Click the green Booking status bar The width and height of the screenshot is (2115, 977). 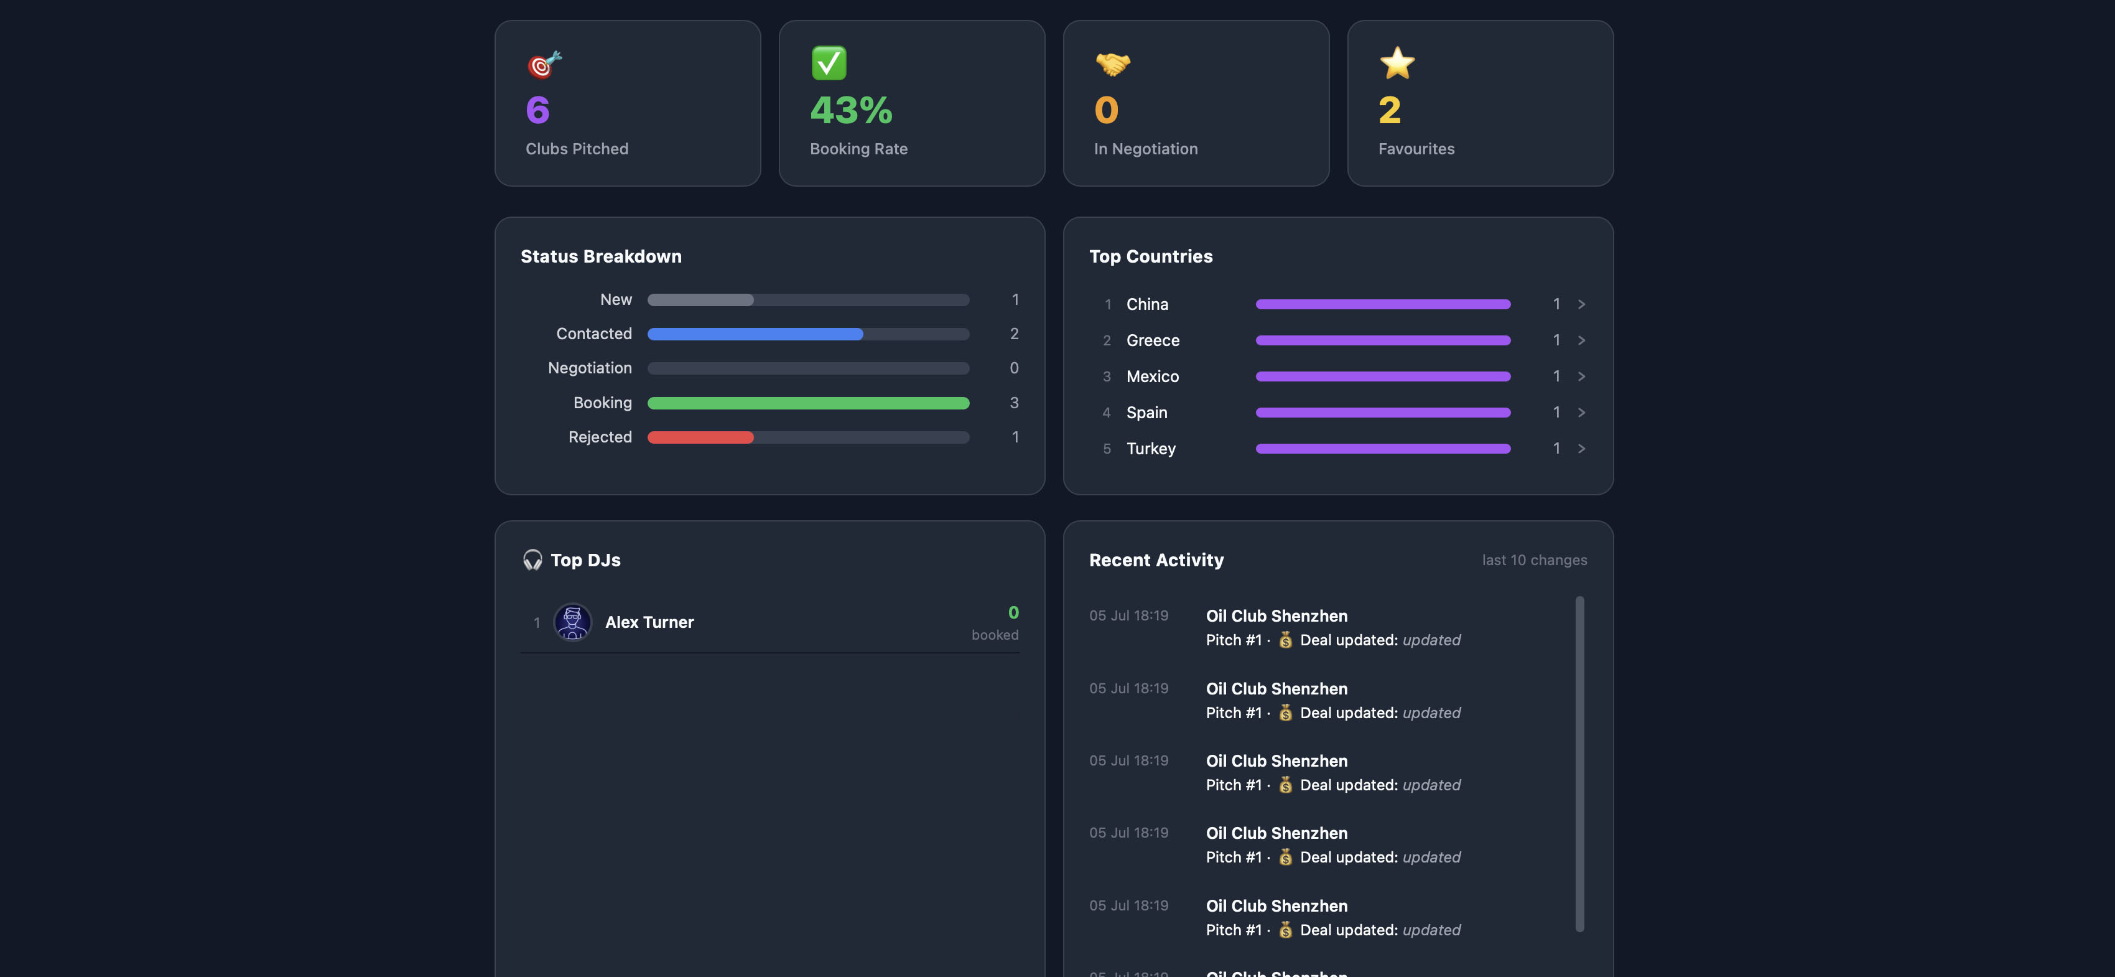tap(808, 403)
